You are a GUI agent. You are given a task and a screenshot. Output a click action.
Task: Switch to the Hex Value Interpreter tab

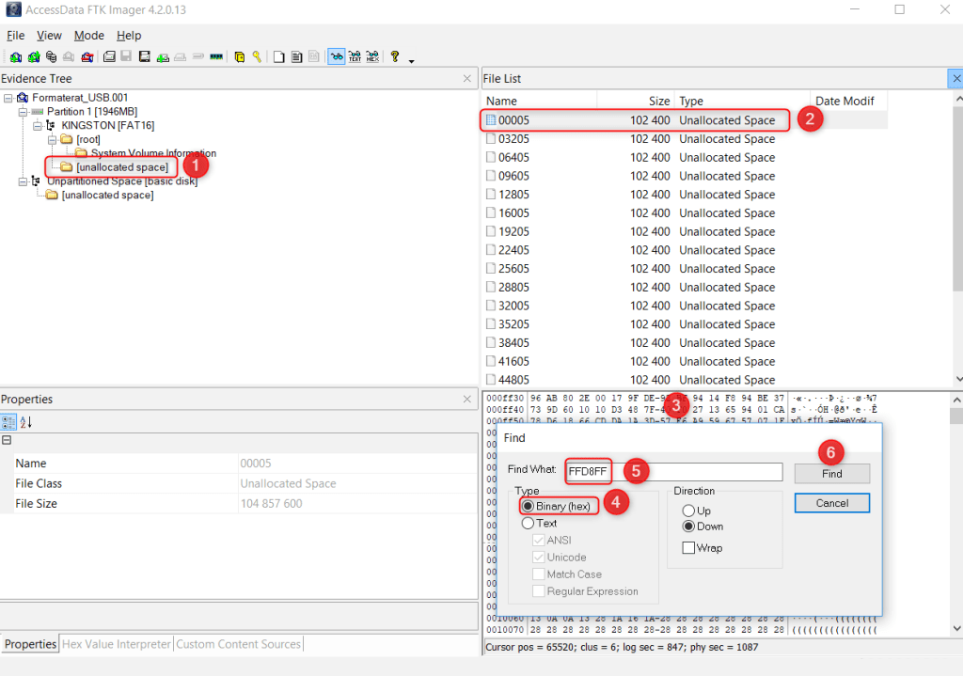tap(116, 644)
